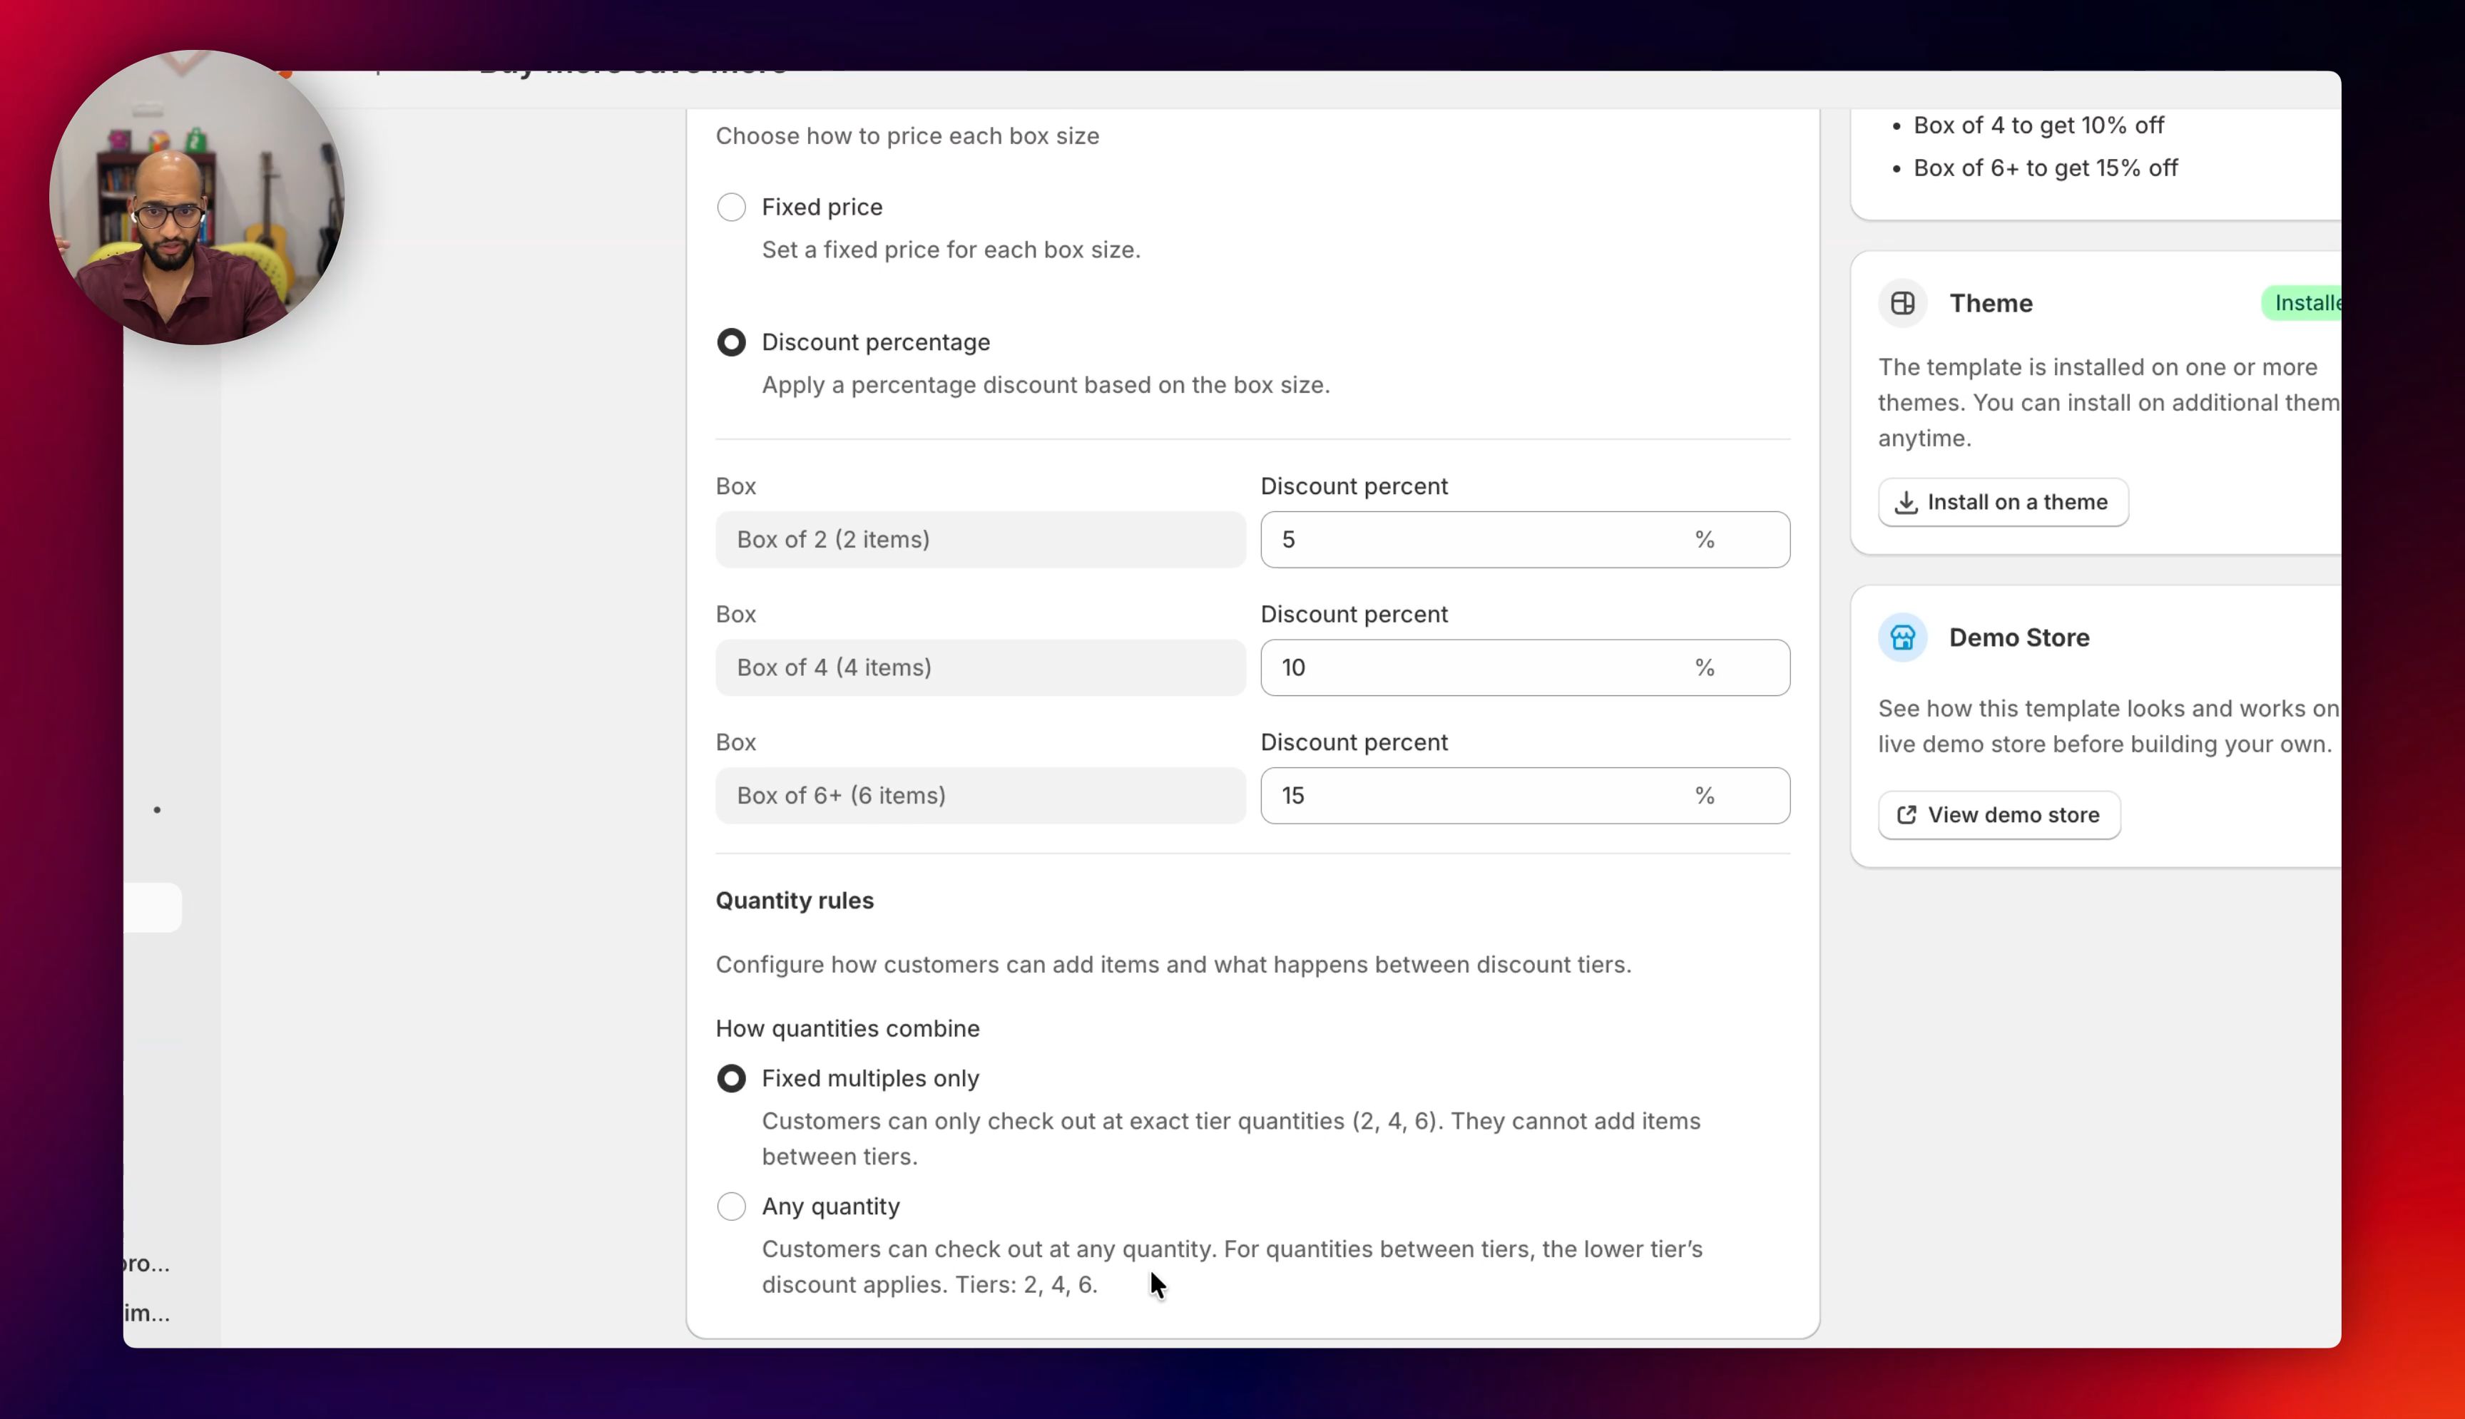Click 'Set a fixed price for each box size.' text
This screenshot has width=2465, height=1419.
tap(950, 250)
